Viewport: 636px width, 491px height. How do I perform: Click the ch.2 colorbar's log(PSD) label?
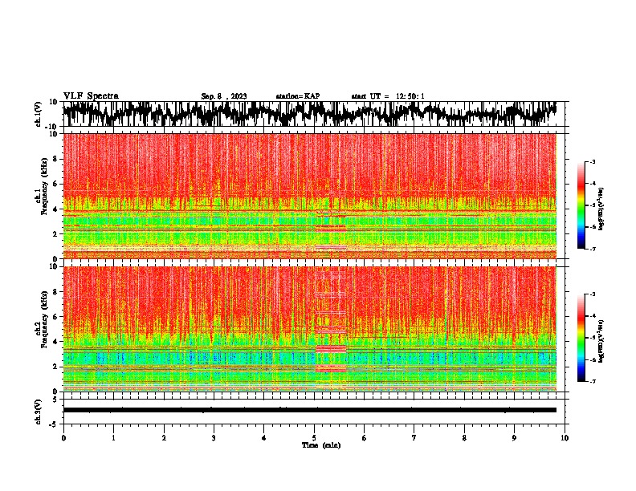[x=601, y=341]
